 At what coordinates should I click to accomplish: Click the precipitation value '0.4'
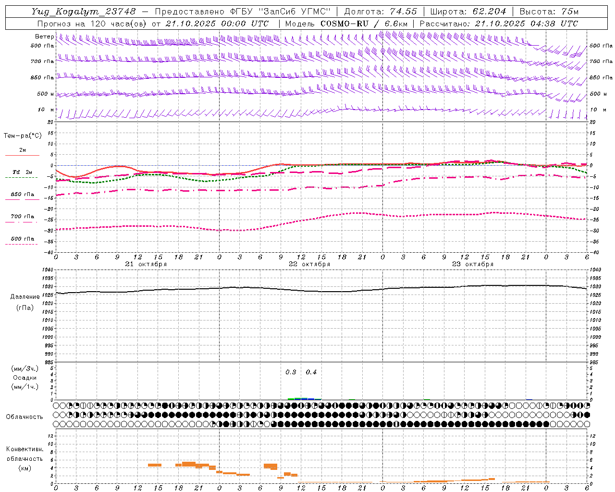(x=311, y=372)
